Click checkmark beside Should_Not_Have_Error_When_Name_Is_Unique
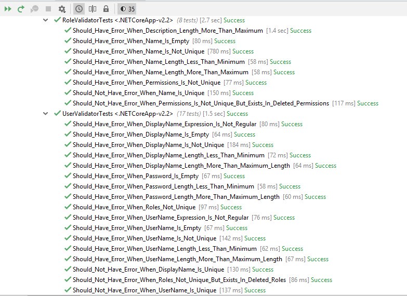This screenshot has height=296, width=407. tap(68, 92)
